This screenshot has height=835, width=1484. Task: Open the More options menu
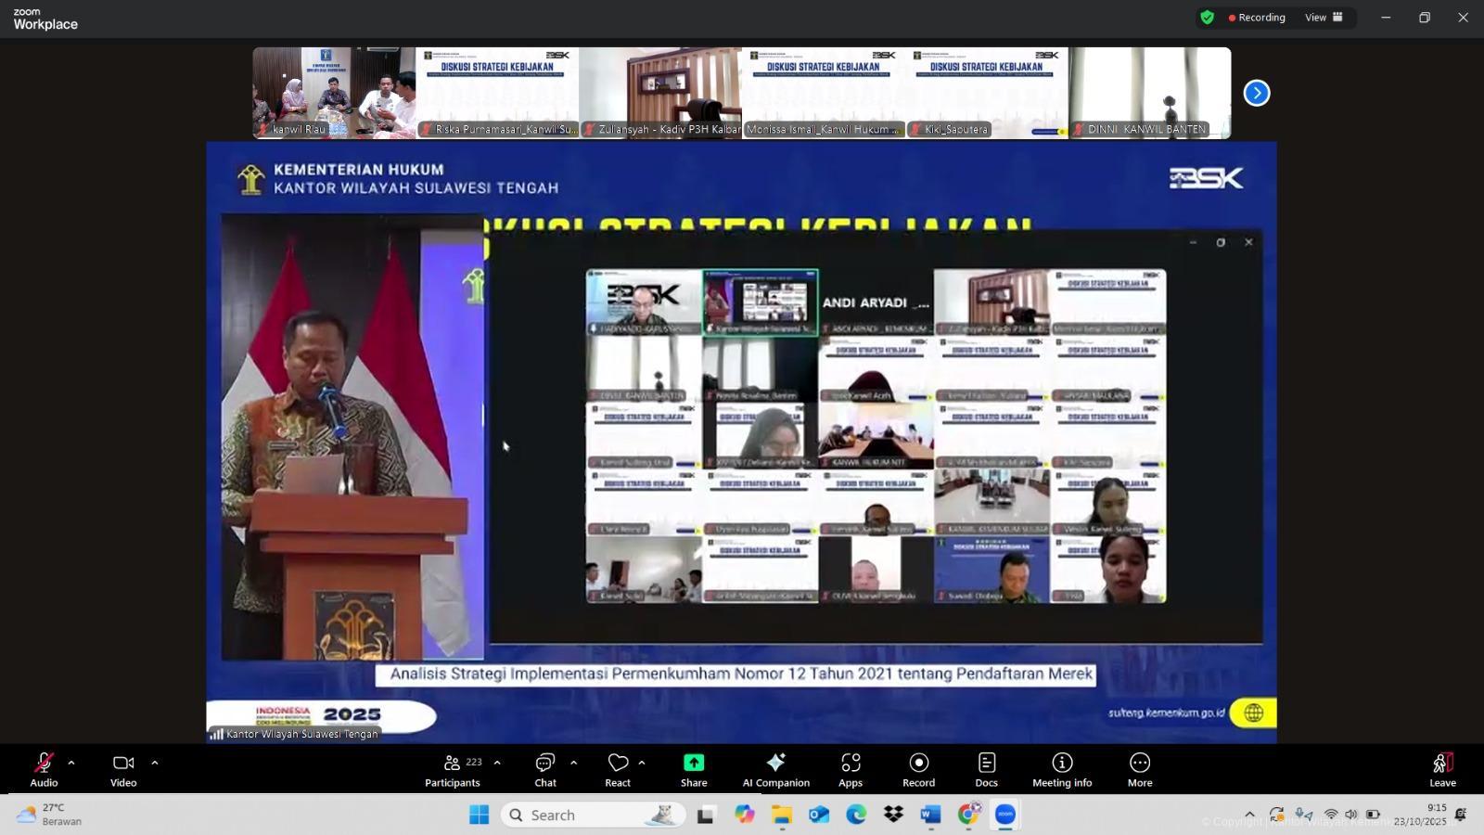(x=1140, y=768)
